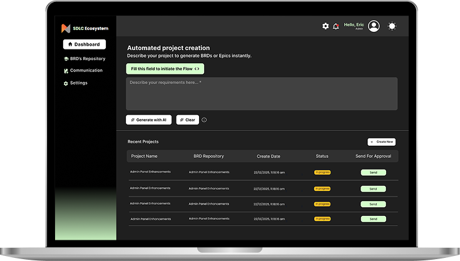The width and height of the screenshot is (460, 261).
Task: Click Fill this field to initiate Flow
Action: coord(165,69)
